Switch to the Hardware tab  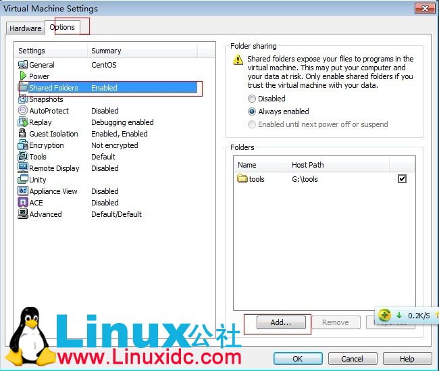pos(26,28)
